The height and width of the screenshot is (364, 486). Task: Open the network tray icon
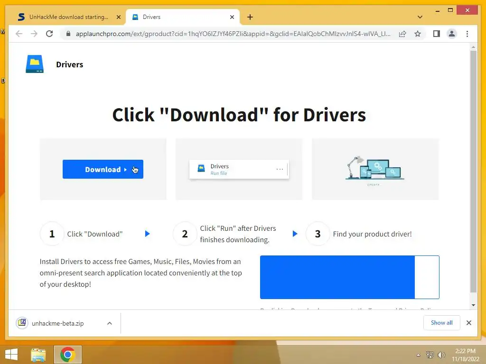tap(430, 355)
